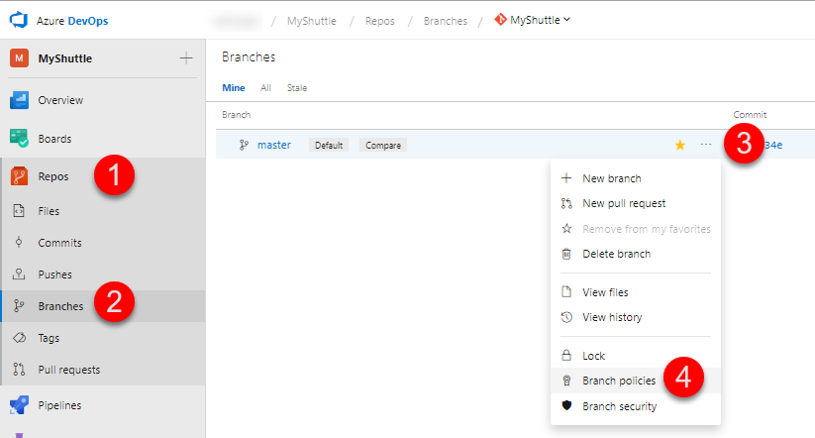
Task: Click the Repos icon in sidebar
Action: [19, 176]
